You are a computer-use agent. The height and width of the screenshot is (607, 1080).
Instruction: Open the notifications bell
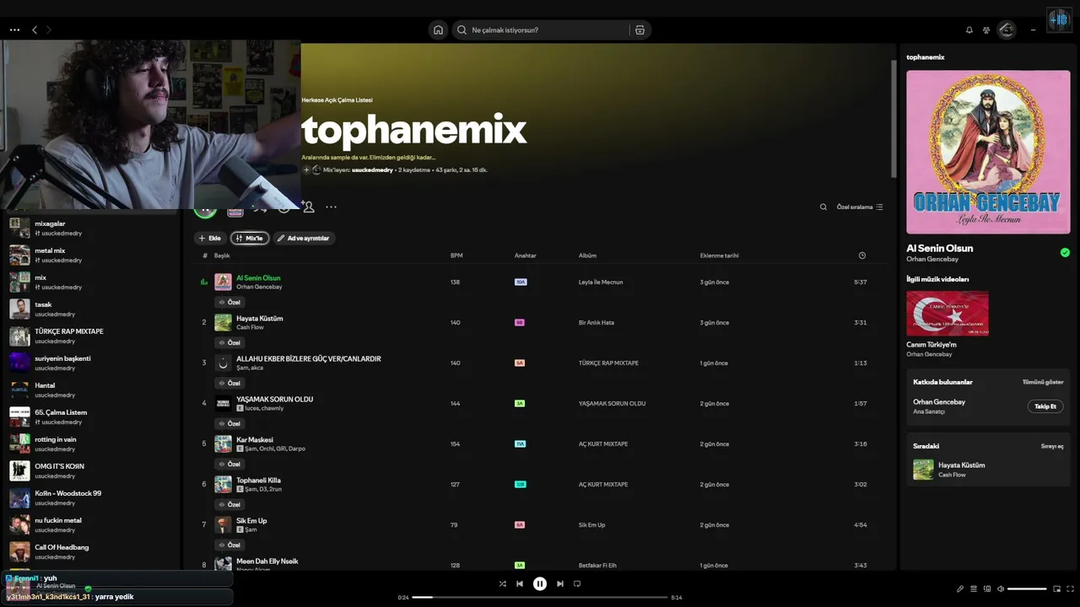point(969,30)
